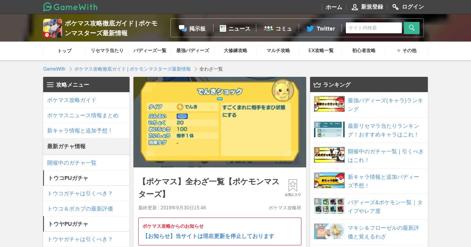Open 新キャラ情報と追加予想！ sidebar link
Image resolution: width=471 pixels, height=247 pixels.
click(86, 131)
